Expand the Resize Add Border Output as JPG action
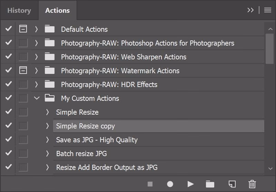The image size is (276, 192). 47,167
